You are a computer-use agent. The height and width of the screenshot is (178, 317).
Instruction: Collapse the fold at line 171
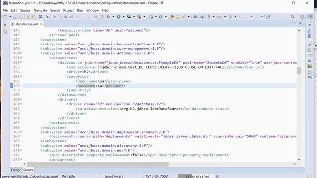coord(21,150)
